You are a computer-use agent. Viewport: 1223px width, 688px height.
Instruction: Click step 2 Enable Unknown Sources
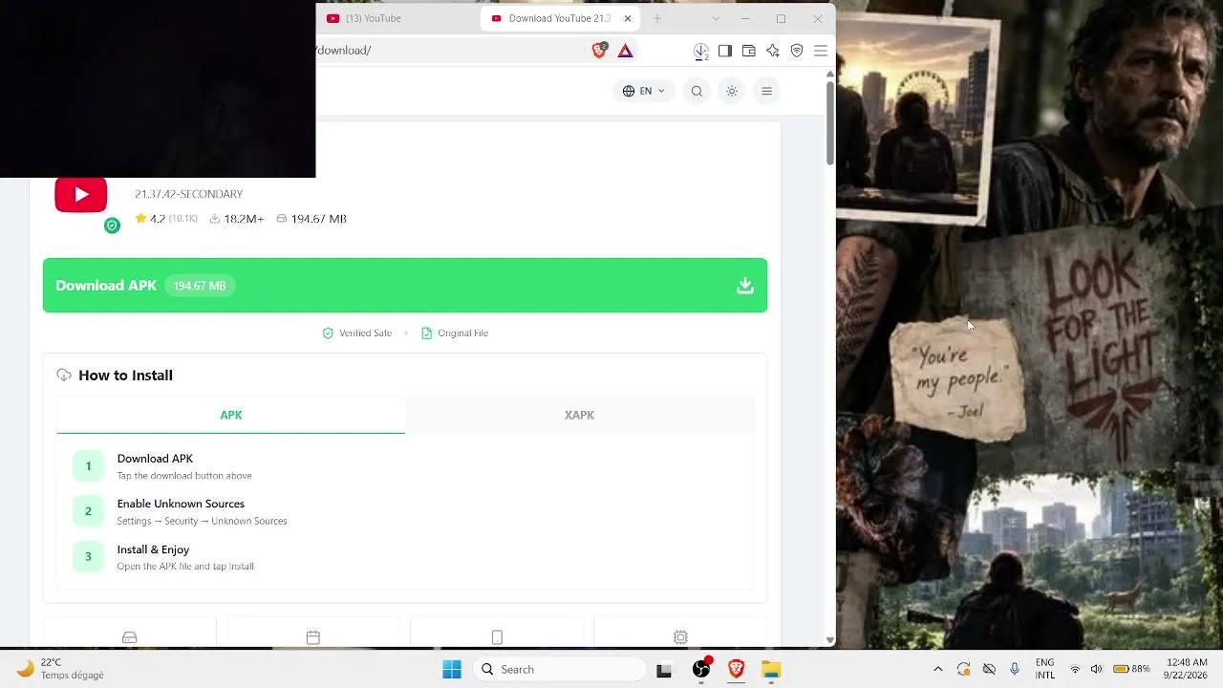(x=181, y=504)
